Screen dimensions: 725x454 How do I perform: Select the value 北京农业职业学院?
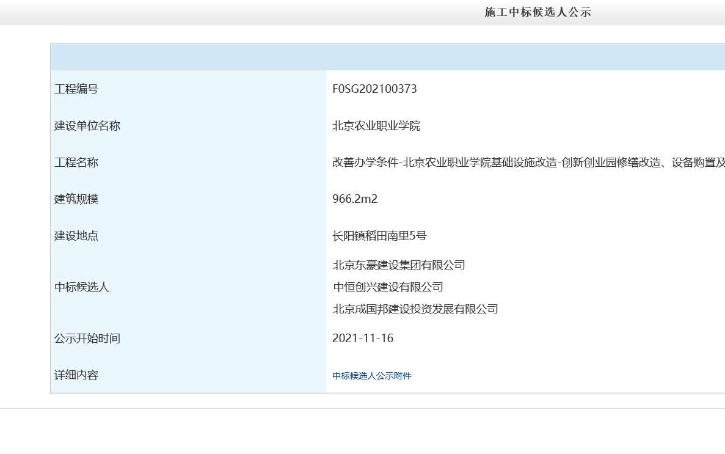tap(376, 126)
